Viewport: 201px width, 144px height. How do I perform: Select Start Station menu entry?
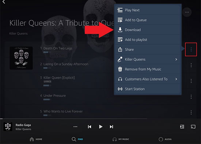pyautogui.click(x=148, y=89)
